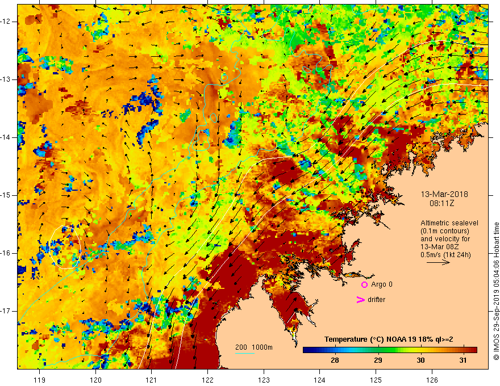Click the 'and velocity for' text line

tap(445, 239)
